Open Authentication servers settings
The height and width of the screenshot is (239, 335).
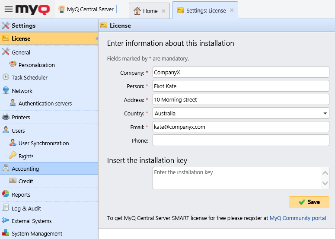(45, 104)
